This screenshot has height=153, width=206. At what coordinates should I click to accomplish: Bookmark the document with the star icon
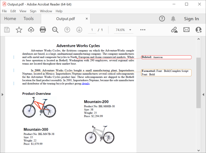[19, 30]
